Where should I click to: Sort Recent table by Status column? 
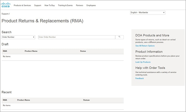(x=86, y=100)
